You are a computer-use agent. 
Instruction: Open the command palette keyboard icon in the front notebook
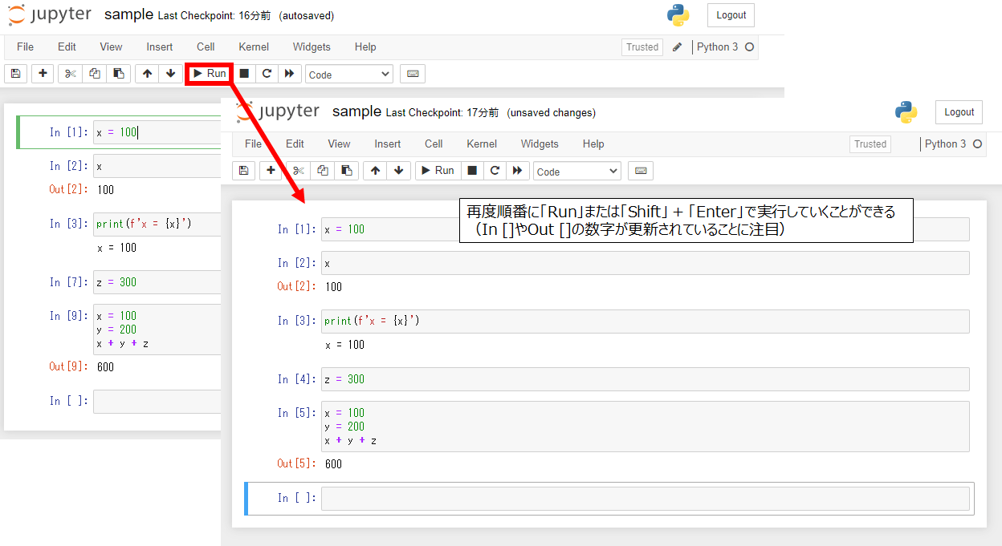tap(641, 171)
